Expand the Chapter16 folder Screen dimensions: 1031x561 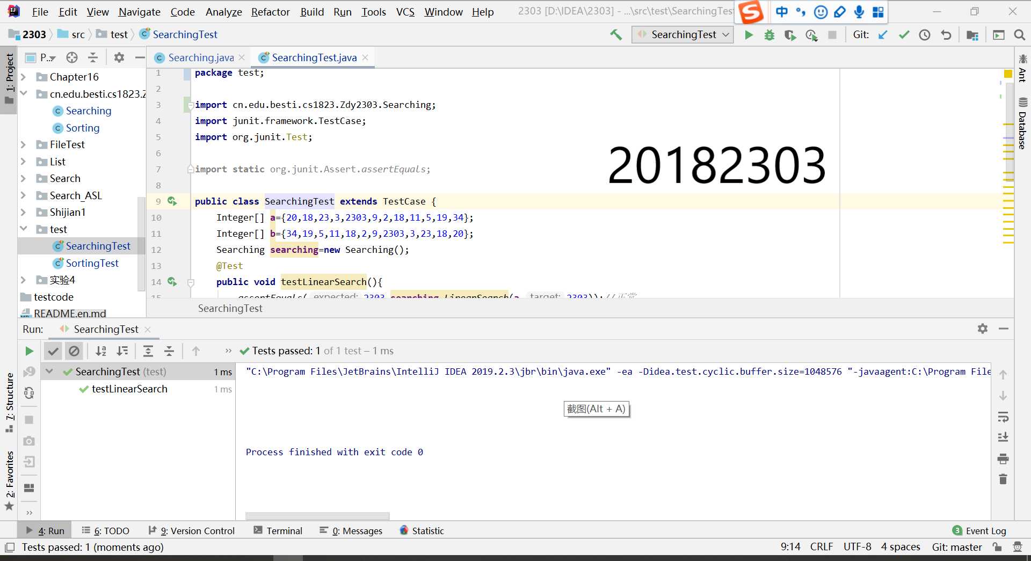tap(23, 77)
